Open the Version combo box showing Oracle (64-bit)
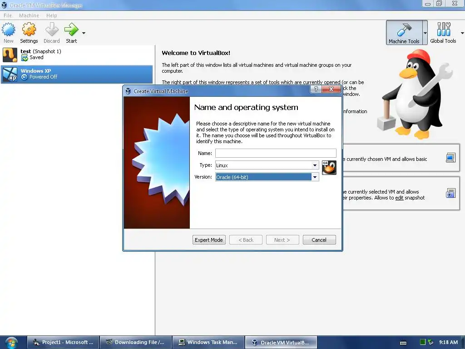Image resolution: width=465 pixels, height=349 pixels. coord(267,177)
